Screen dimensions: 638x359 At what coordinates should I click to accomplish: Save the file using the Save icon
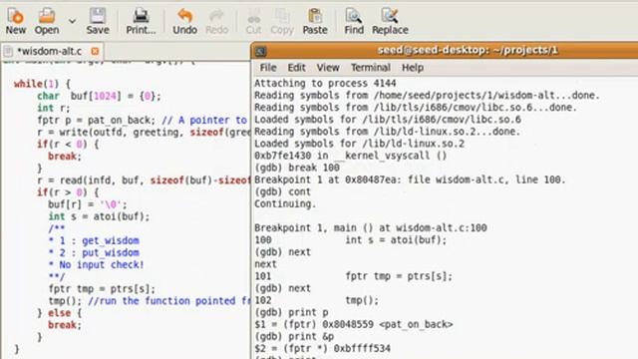coord(98,21)
